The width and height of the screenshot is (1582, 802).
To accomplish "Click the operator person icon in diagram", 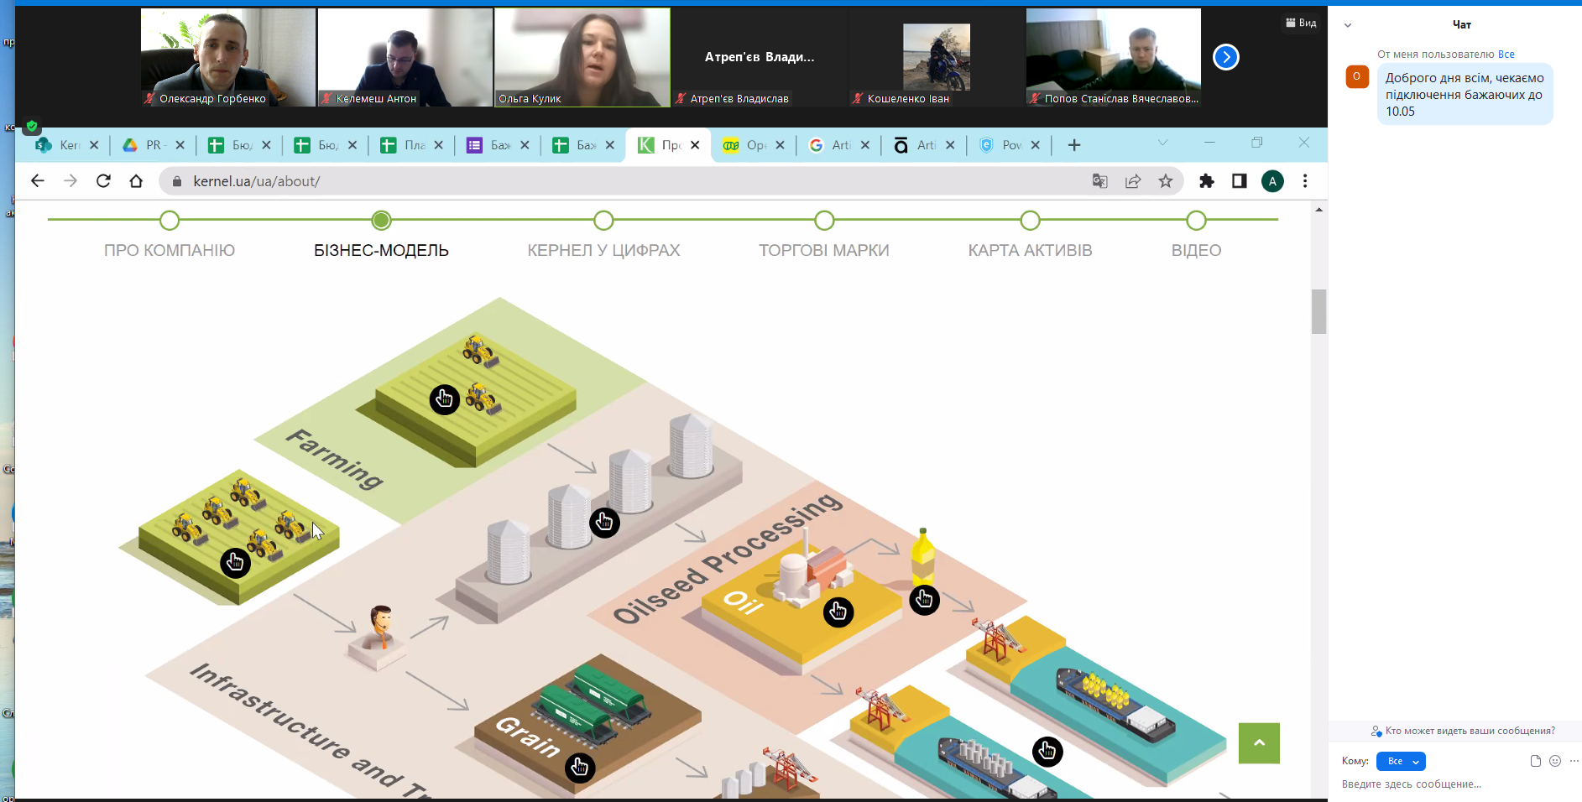I will [x=381, y=627].
